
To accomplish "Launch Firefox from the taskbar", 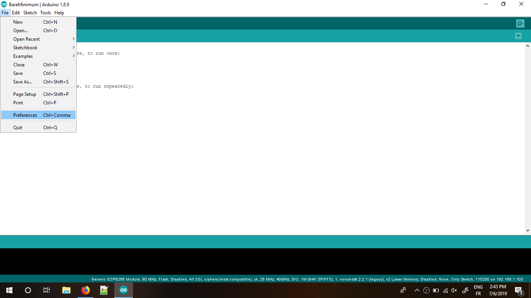I will click(x=85, y=290).
